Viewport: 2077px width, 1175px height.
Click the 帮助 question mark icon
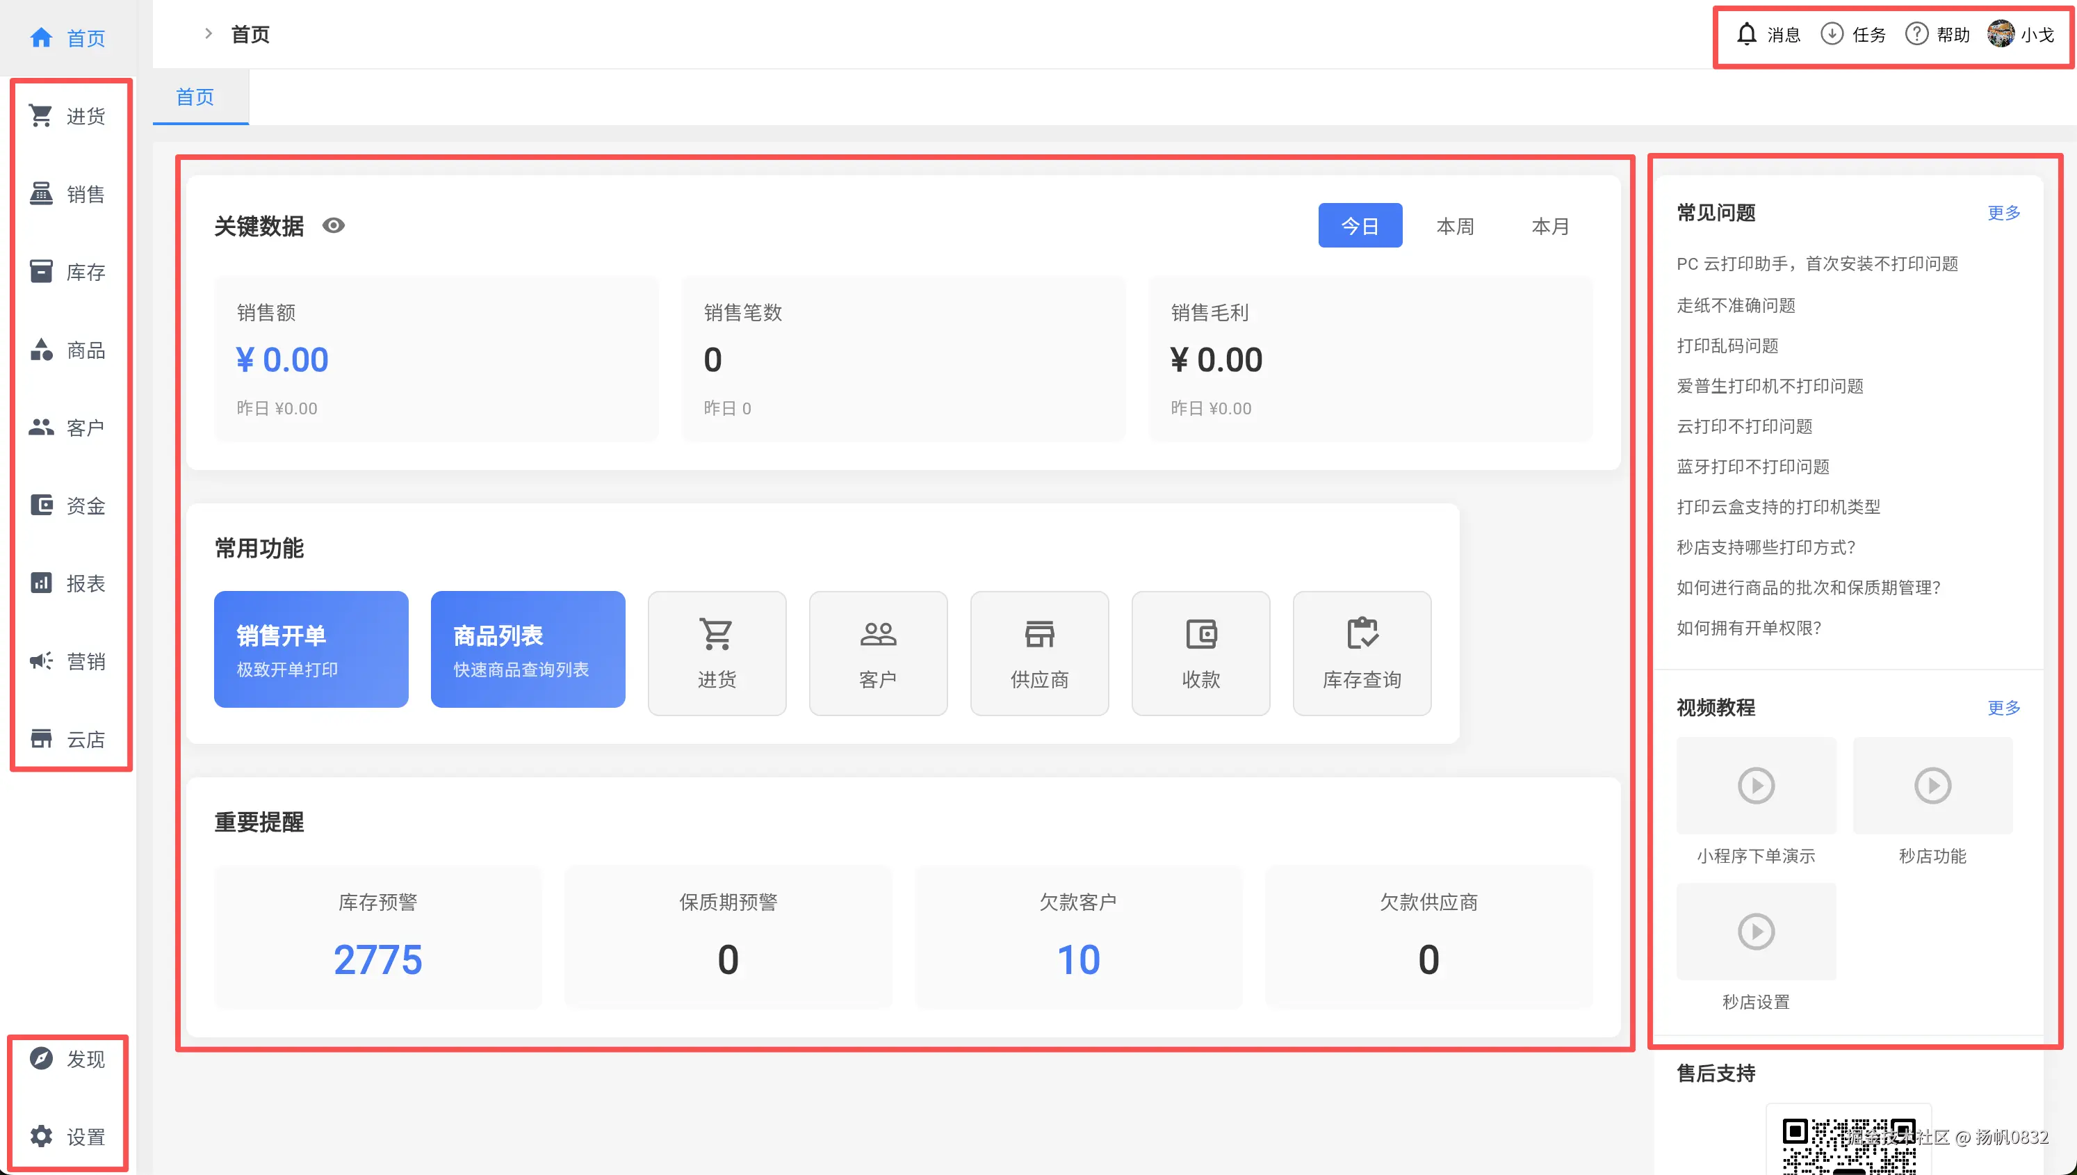1916,35
